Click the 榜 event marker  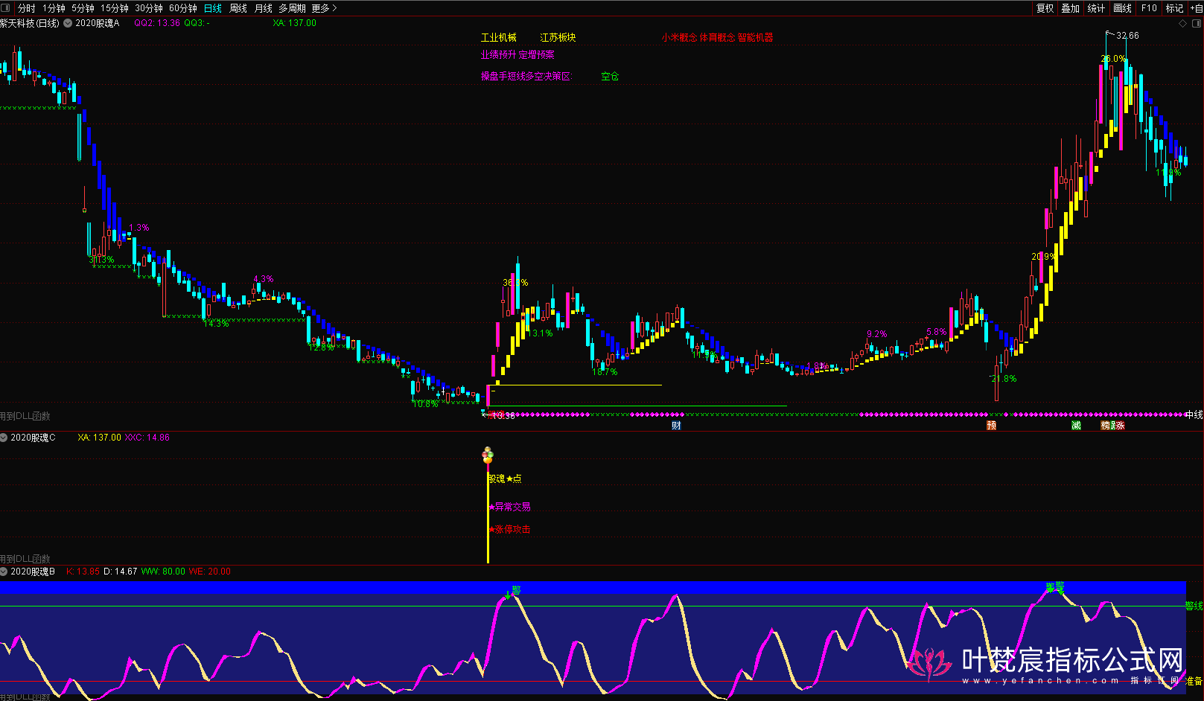click(x=1106, y=426)
